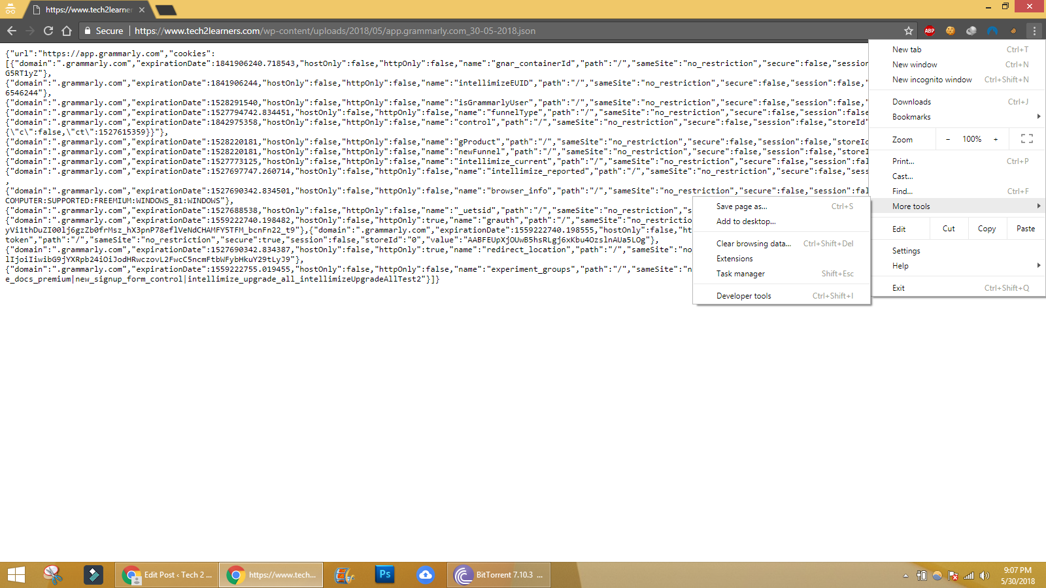Choose Exit from the Chrome menu
The image size is (1046, 588).
point(958,288)
